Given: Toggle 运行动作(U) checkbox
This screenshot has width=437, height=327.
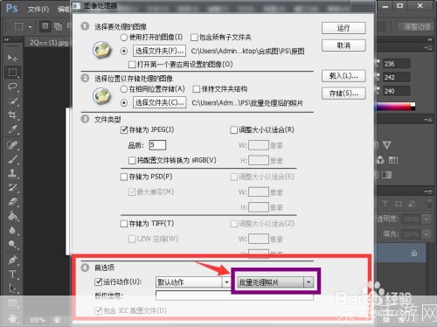Looking at the screenshot, I should (x=99, y=282).
